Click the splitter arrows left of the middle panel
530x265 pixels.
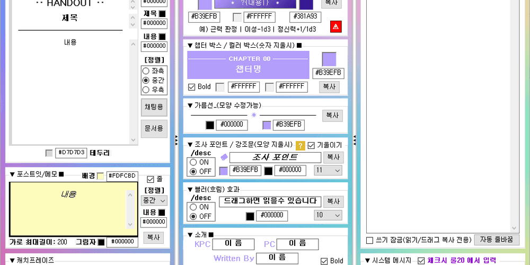176,140
